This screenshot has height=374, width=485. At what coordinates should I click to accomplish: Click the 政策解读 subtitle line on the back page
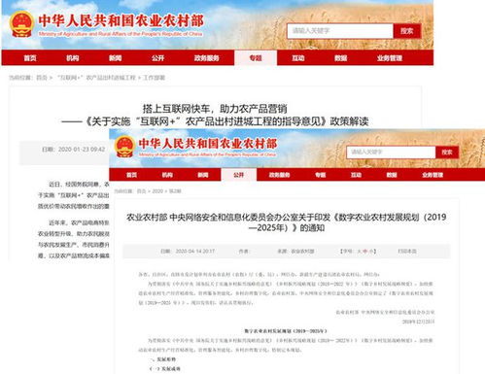[215, 121]
